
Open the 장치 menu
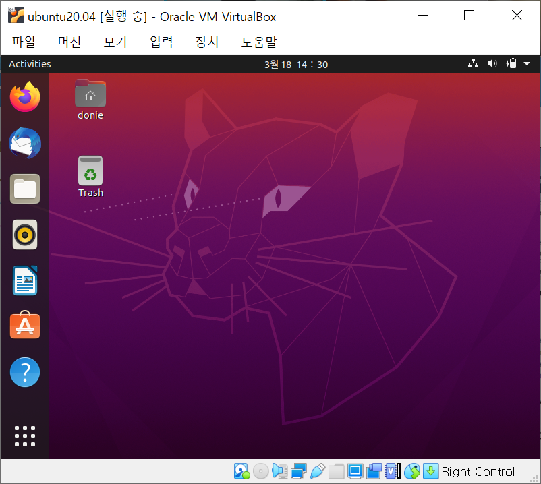207,42
